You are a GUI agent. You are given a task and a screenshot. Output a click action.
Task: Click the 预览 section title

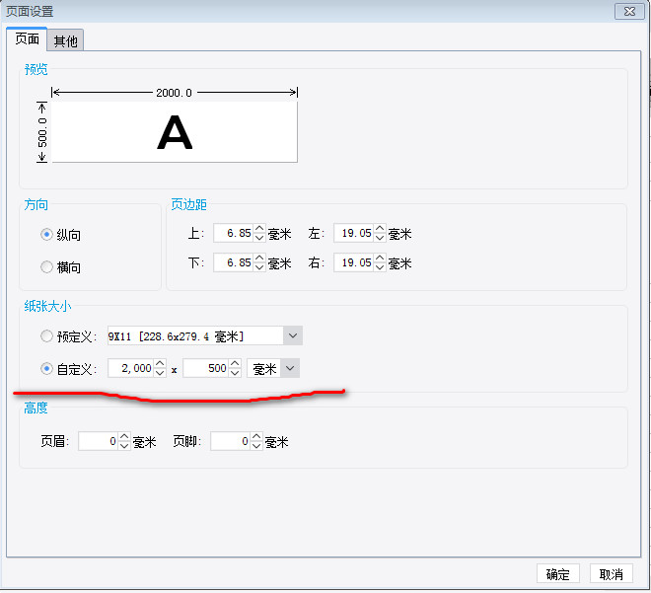coord(36,69)
